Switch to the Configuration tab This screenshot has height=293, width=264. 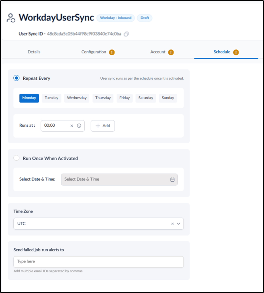tap(94, 52)
